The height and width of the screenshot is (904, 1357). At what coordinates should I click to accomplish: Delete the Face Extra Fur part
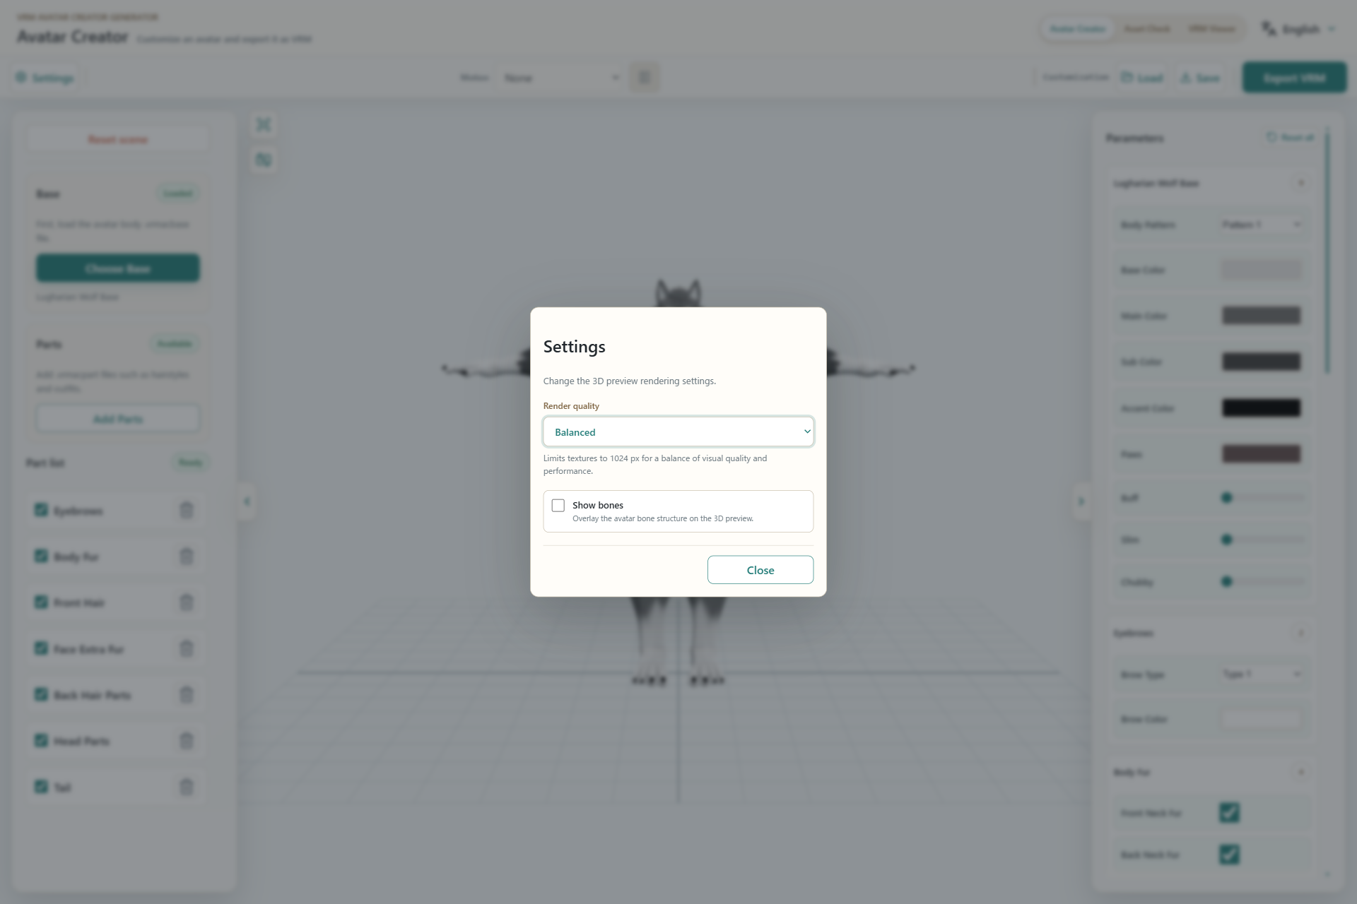click(x=187, y=648)
